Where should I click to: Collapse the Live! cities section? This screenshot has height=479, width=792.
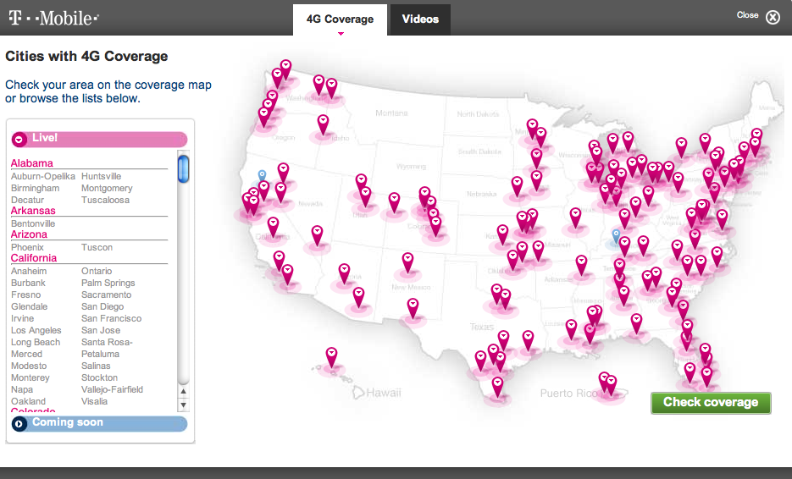pos(19,139)
